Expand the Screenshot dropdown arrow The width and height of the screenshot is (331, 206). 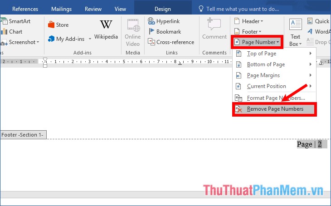pos(38,42)
